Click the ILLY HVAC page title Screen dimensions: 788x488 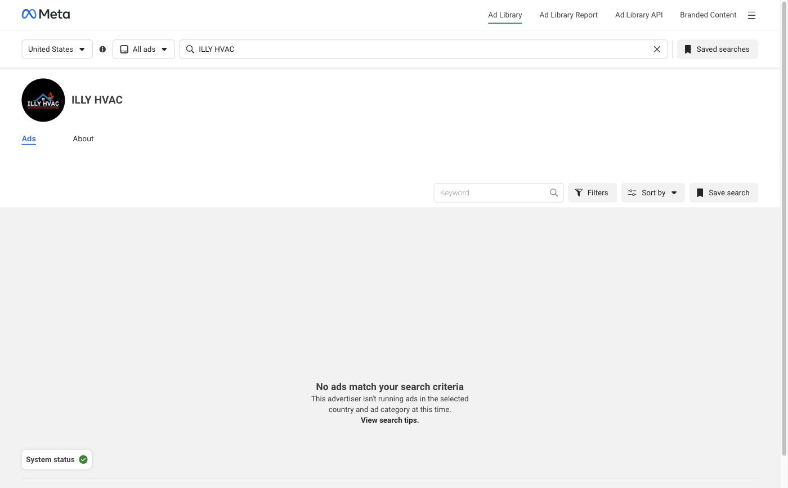click(x=97, y=100)
